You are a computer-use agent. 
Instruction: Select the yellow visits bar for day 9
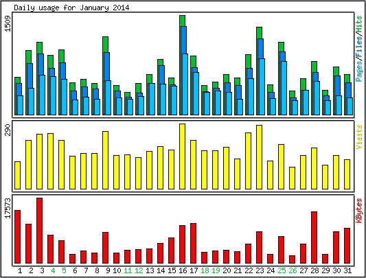coord(106,160)
